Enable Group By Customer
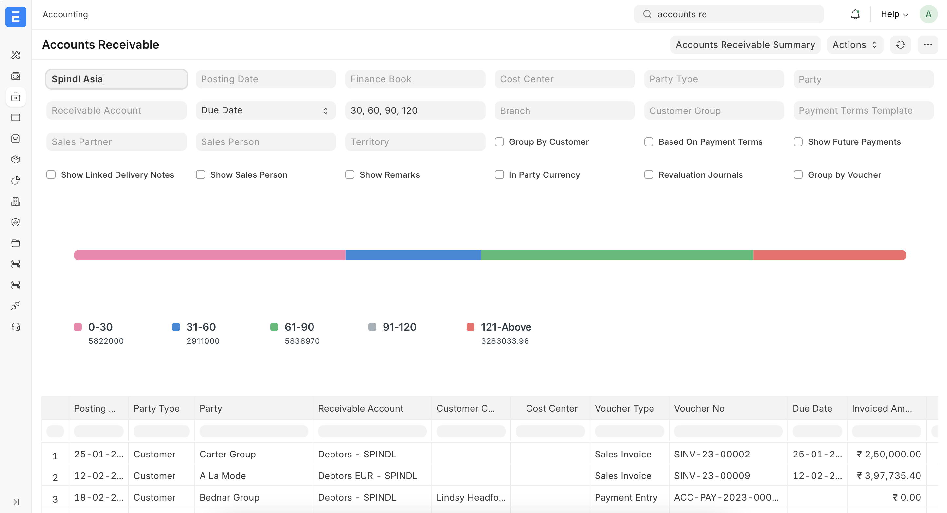Screen dimensions: 947x513 (499, 142)
